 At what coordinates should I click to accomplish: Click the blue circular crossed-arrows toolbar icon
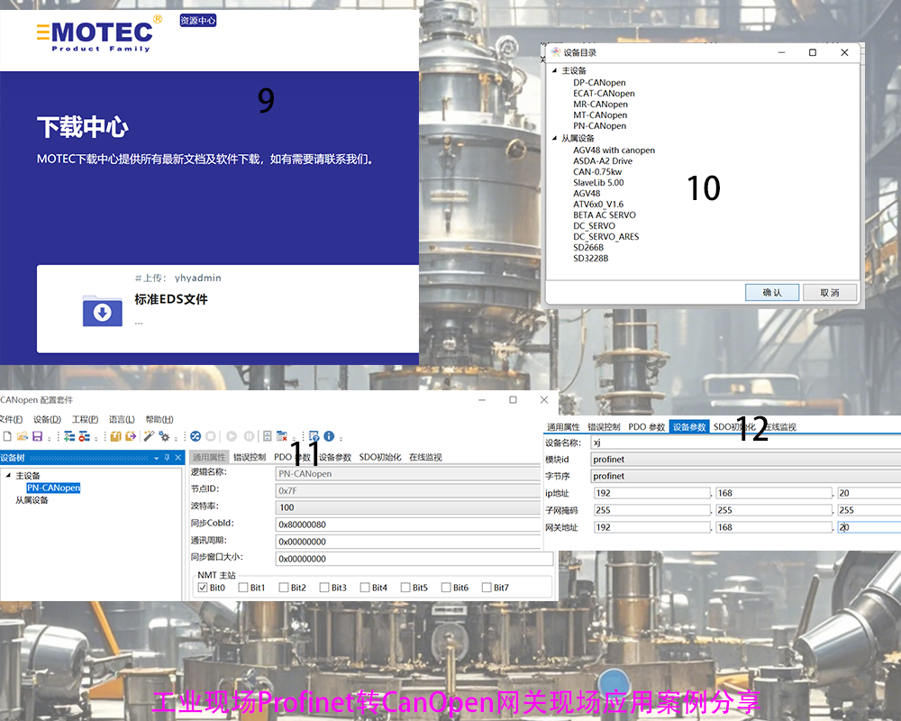pos(196,436)
